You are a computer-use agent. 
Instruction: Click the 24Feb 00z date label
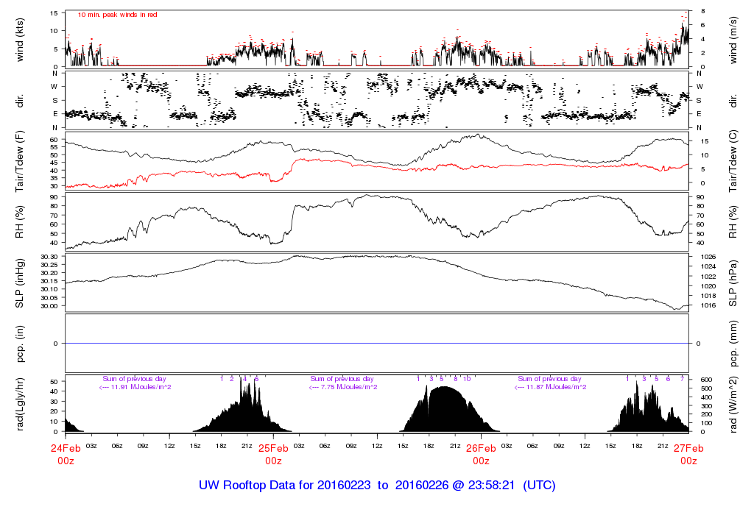[66, 453]
